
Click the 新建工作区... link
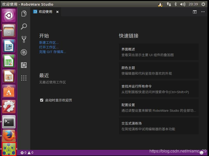point(49,42)
